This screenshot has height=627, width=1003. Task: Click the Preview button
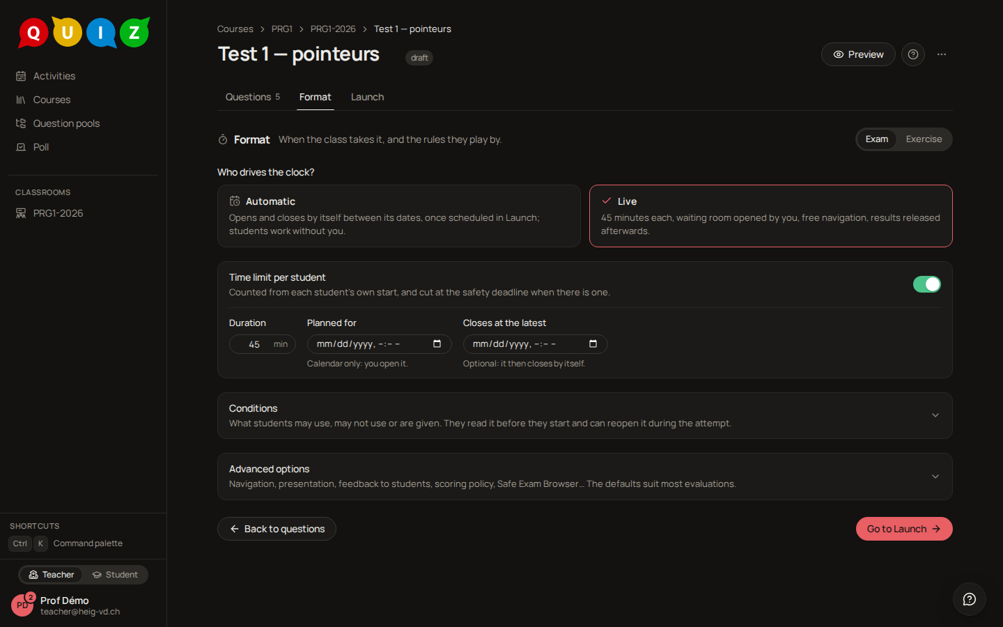coord(858,54)
